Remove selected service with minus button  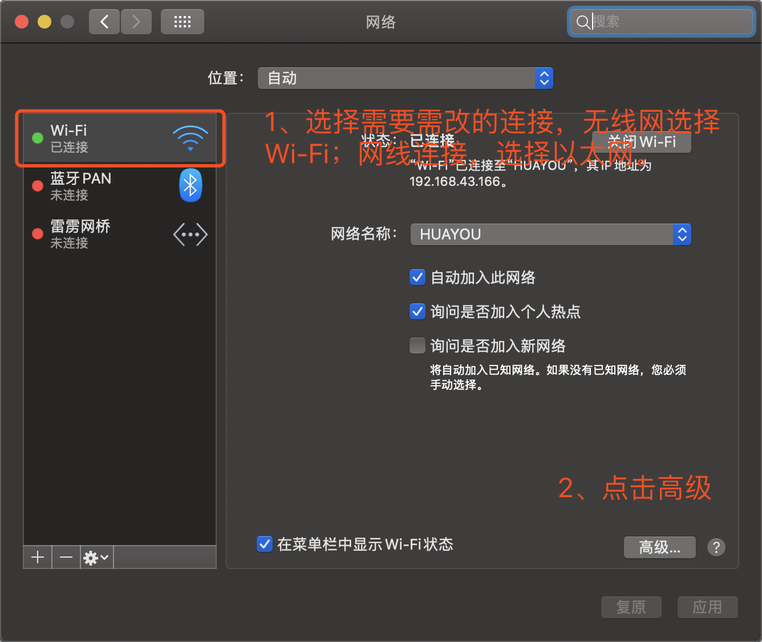click(x=66, y=557)
